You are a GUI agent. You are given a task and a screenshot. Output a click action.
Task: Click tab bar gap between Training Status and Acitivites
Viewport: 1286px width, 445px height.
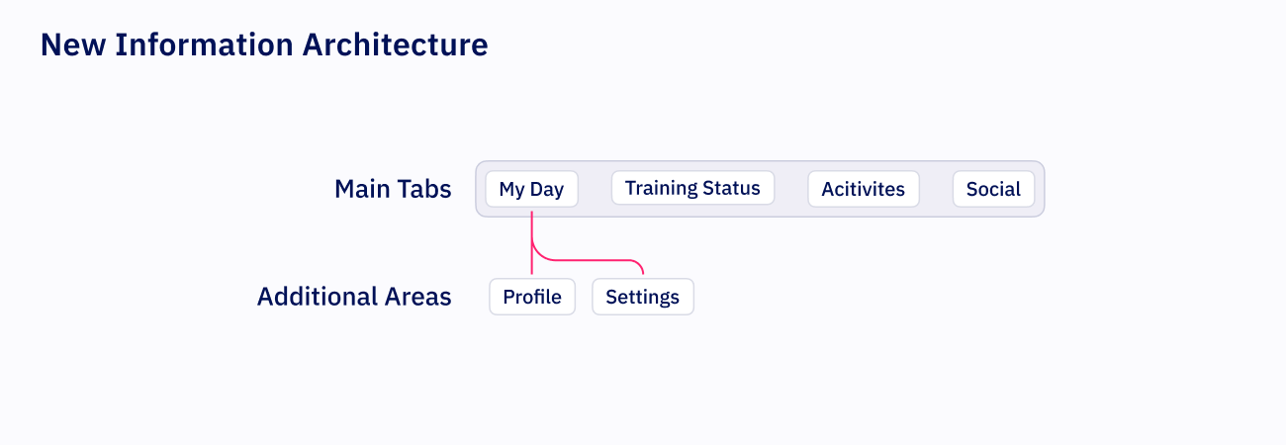click(x=790, y=189)
